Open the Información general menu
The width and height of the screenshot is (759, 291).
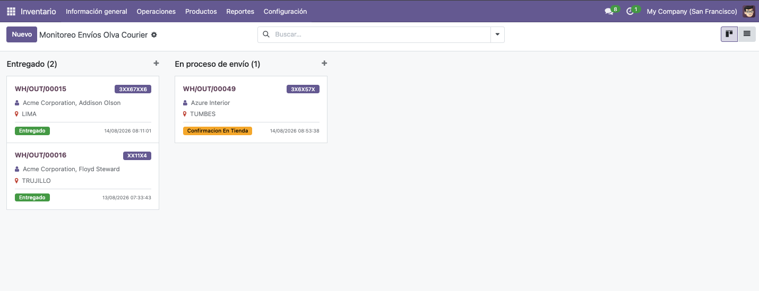97,11
